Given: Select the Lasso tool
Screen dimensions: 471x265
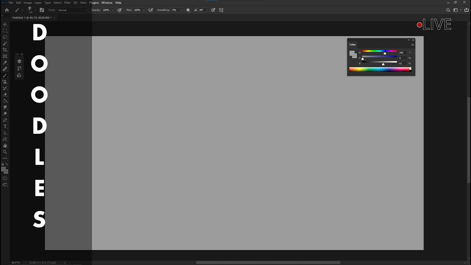Looking at the screenshot, I should click(5, 37).
